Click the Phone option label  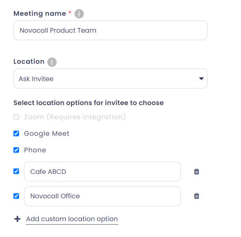[x=35, y=150]
